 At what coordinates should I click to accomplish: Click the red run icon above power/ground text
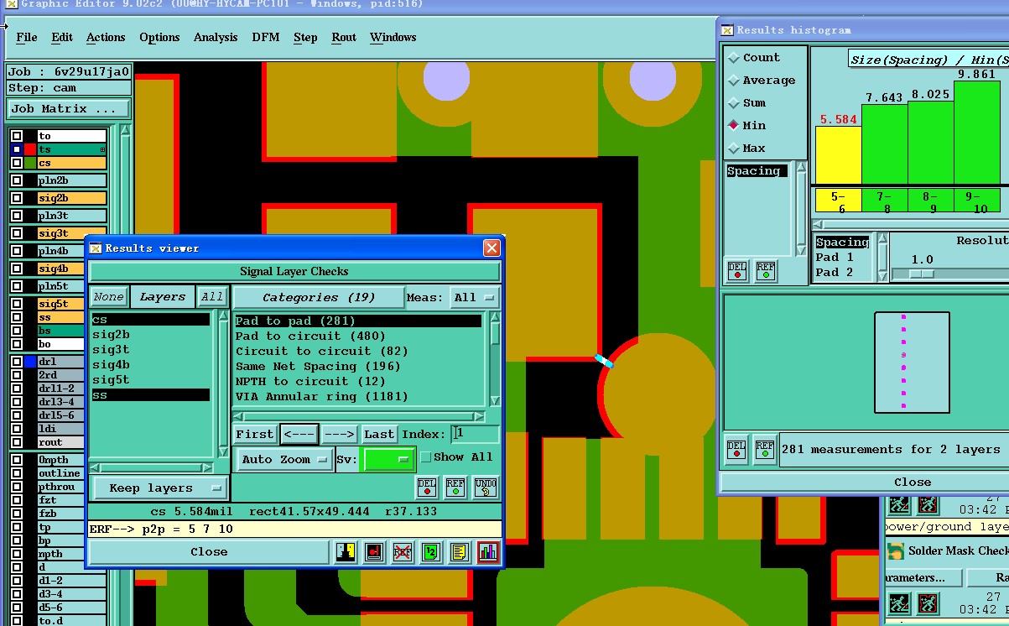click(x=927, y=504)
